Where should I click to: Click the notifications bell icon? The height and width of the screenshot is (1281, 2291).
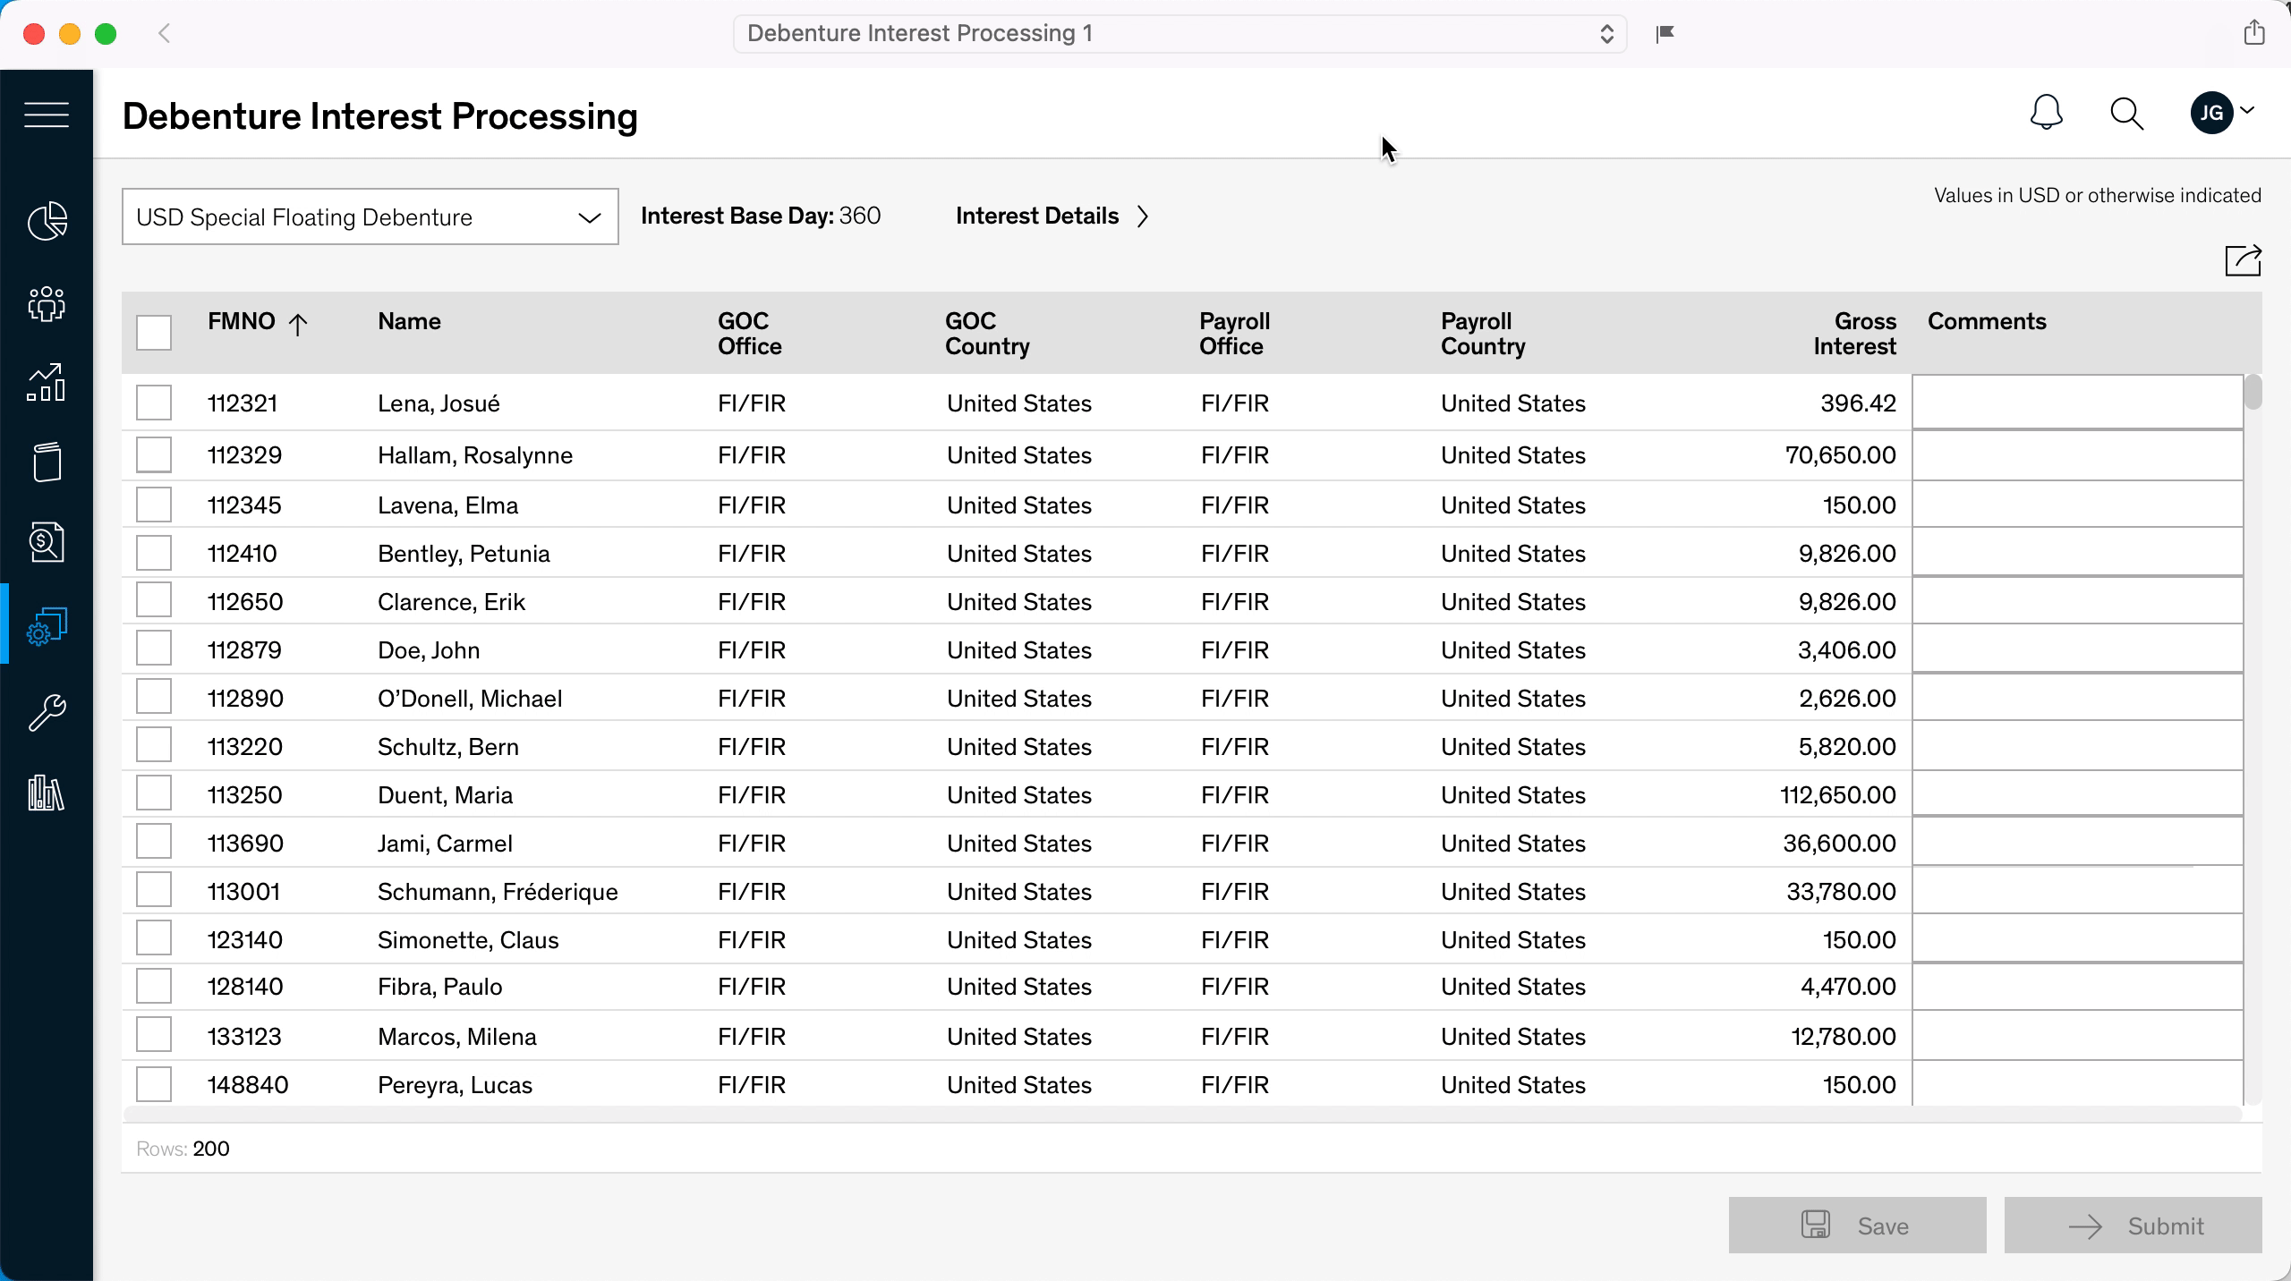(x=2046, y=114)
